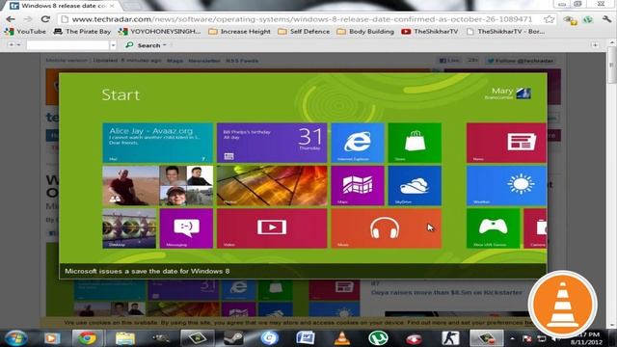
Task: Open the People photo collage tile
Action: coord(157,186)
